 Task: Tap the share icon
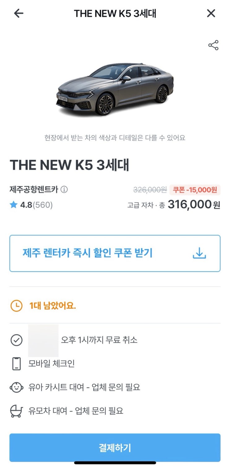213,45
